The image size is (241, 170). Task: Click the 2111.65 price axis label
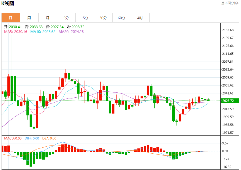pos(228,54)
